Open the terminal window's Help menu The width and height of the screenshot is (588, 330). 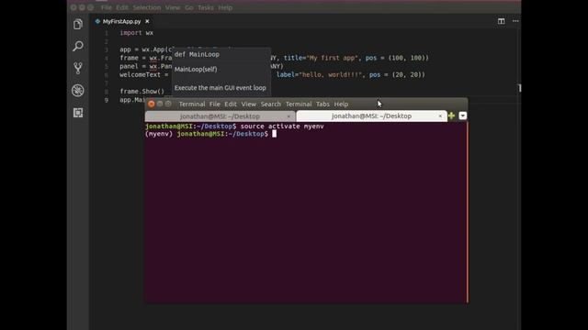click(341, 104)
